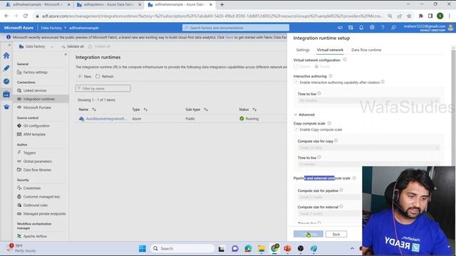
Task: Click the Filter by name field
Action: pos(103,88)
